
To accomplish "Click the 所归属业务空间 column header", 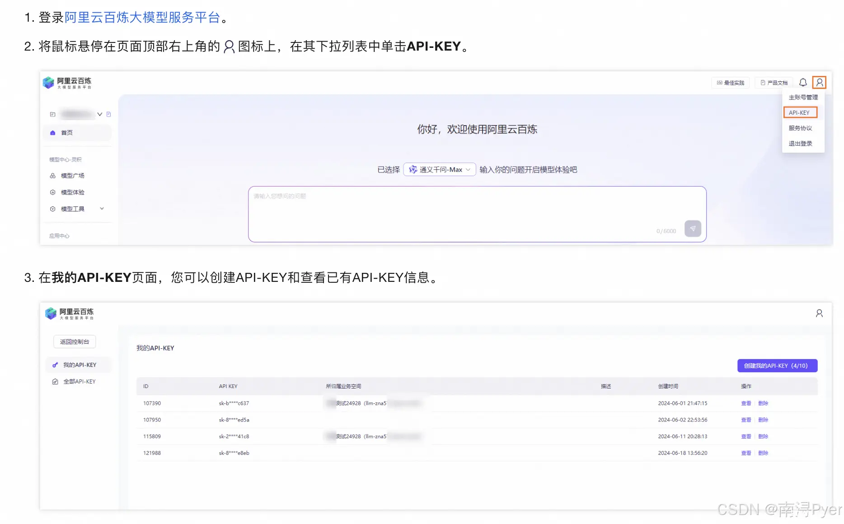I will point(343,386).
